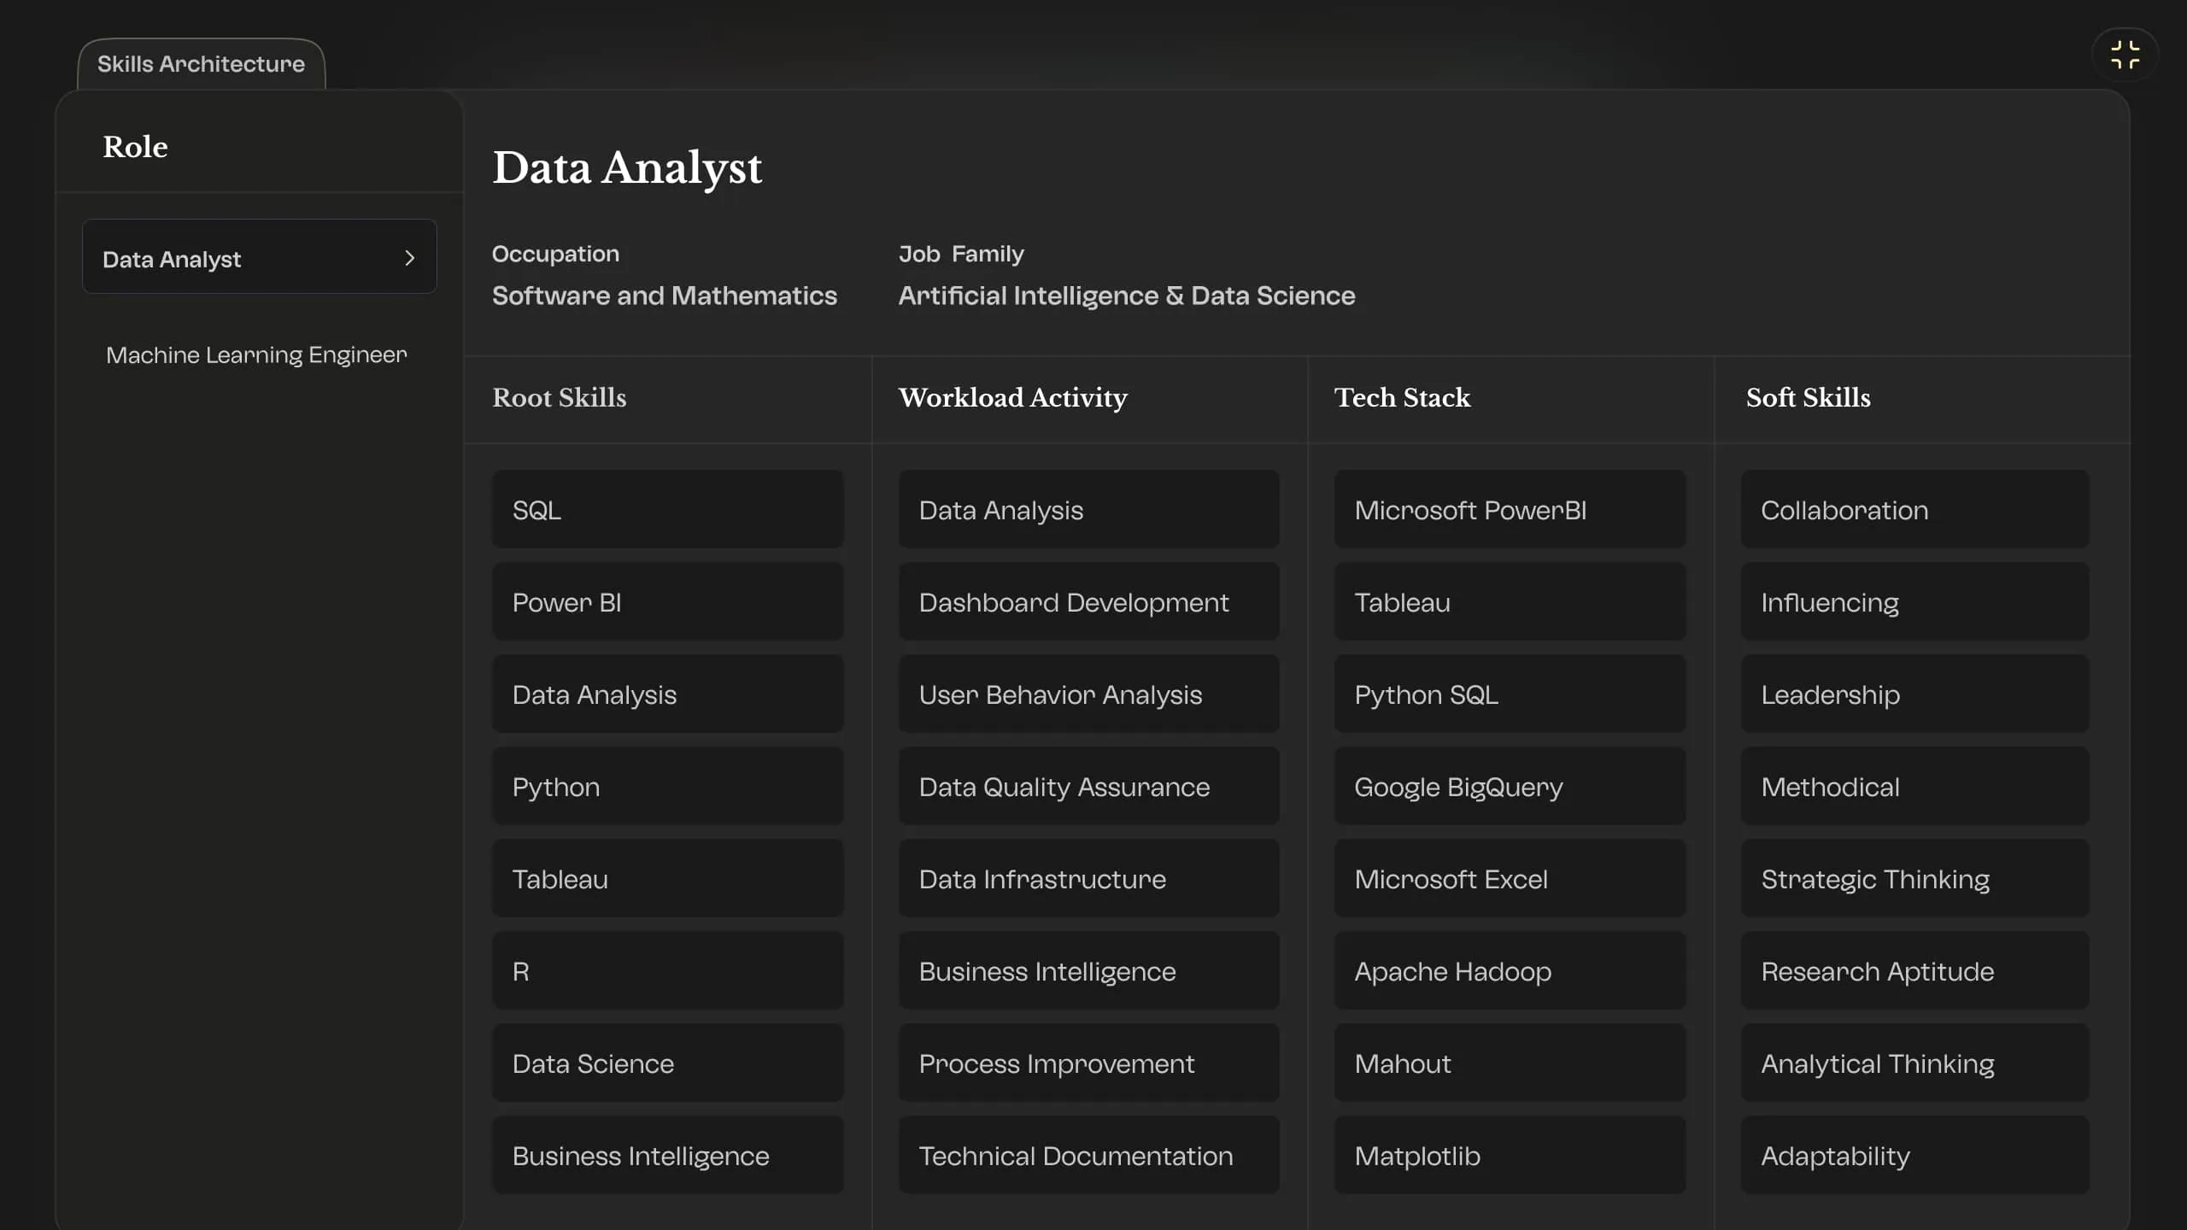Open the Data Science skill card
The width and height of the screenshot is (2187, 1230).
click(667, 1063)
